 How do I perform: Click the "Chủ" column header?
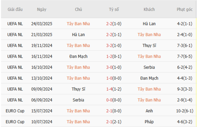[78, 9]
